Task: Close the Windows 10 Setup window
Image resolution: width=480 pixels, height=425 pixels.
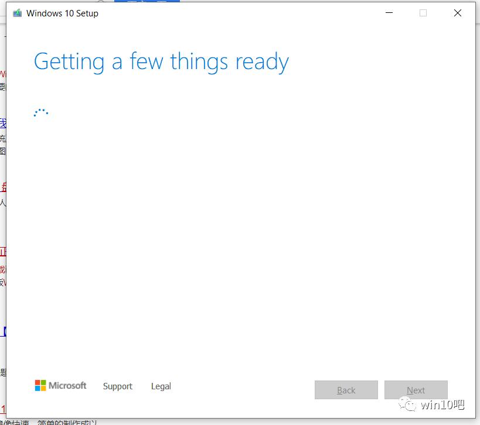Action: pyautogui.click(x=458, y=13)
